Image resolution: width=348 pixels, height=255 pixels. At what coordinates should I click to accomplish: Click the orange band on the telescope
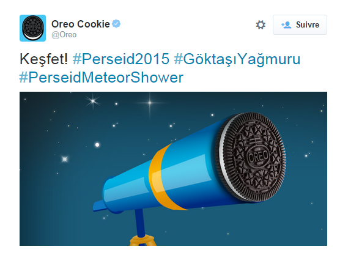pos(165,177)
